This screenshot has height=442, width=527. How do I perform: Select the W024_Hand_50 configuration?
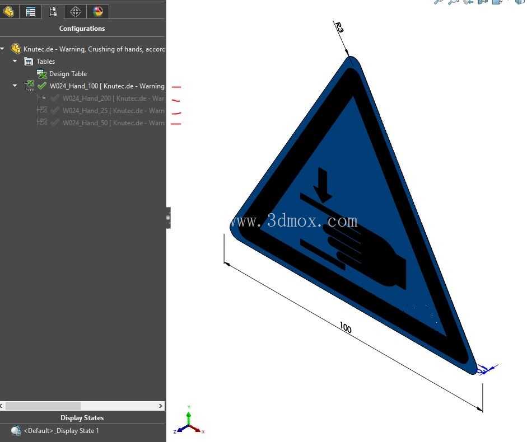click(x=113, y=123)
